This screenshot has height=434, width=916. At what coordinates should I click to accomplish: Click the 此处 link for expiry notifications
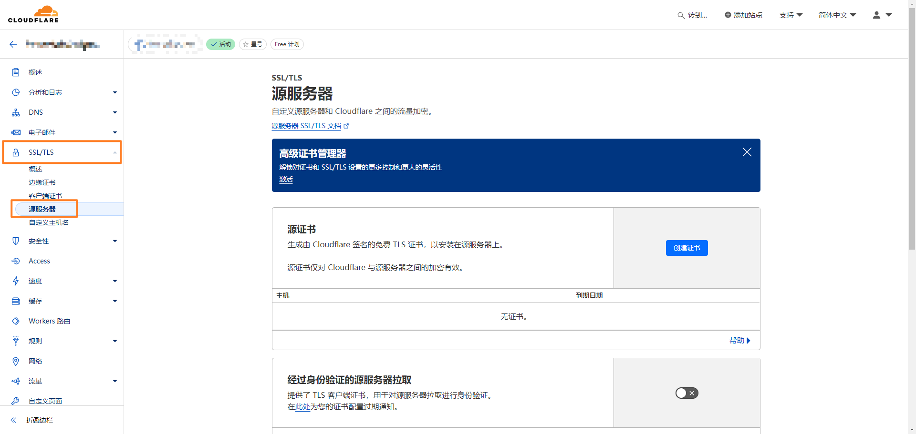pos(303,407)
